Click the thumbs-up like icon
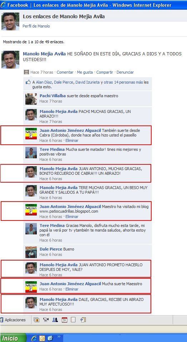 (x=28, y=82)
